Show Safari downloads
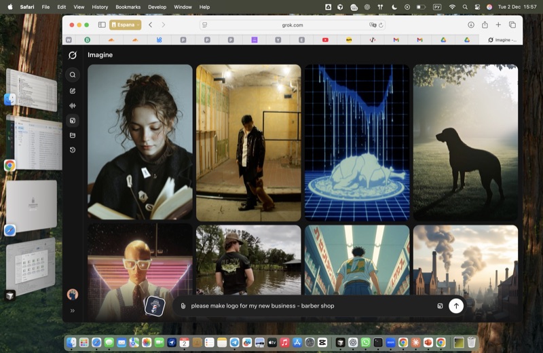The height and width of the screenshot is (353, 543). tap(471, 24)
